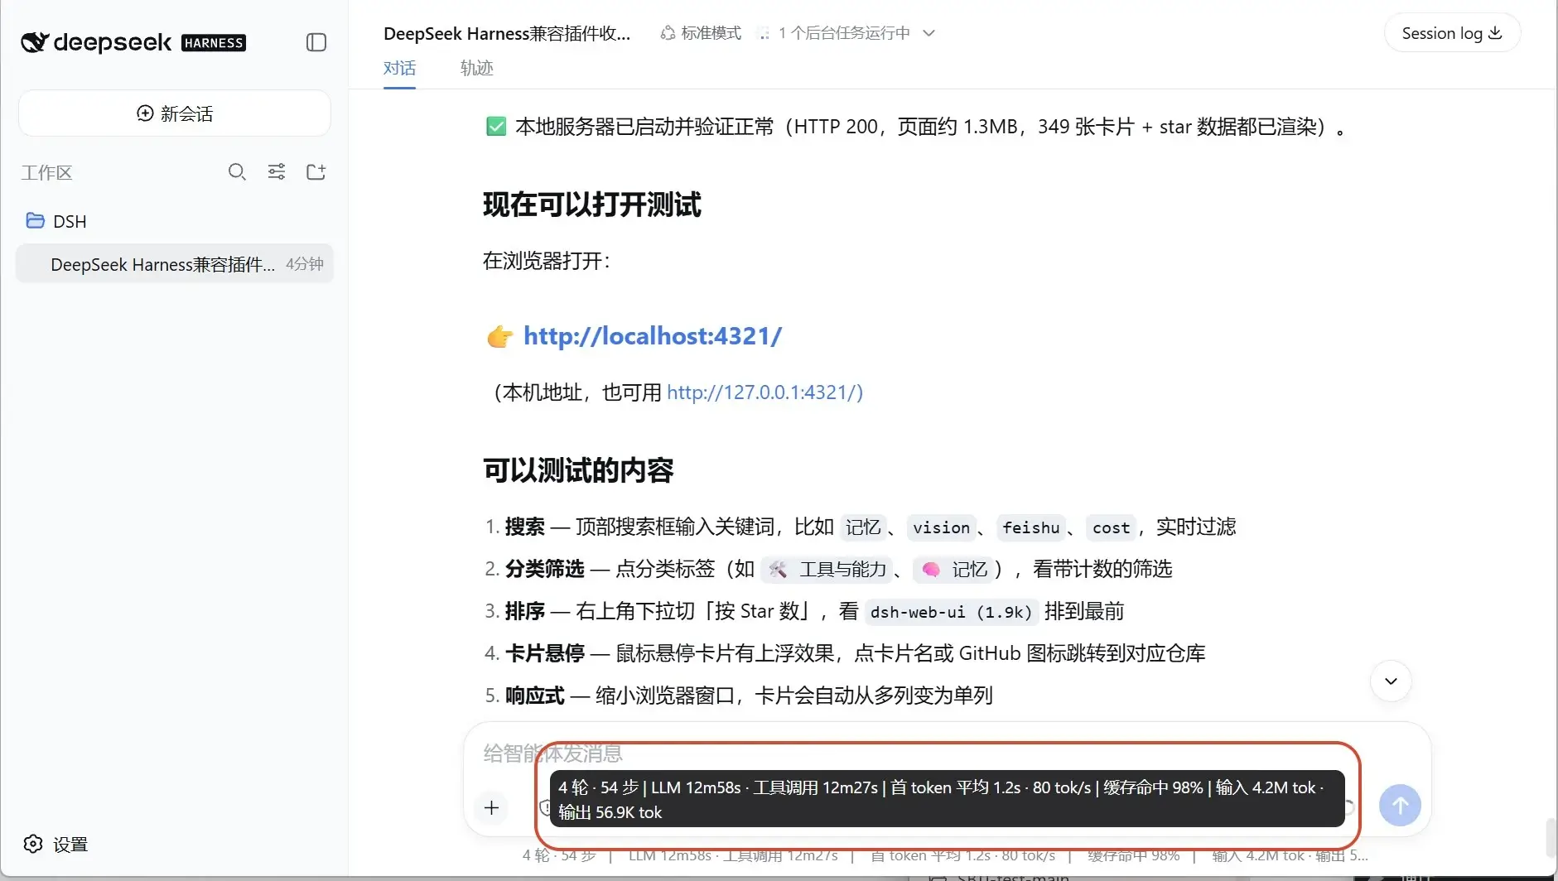Click the heading 现在可以打开测试
The image size is (1558, 881).
pos(592,205)
